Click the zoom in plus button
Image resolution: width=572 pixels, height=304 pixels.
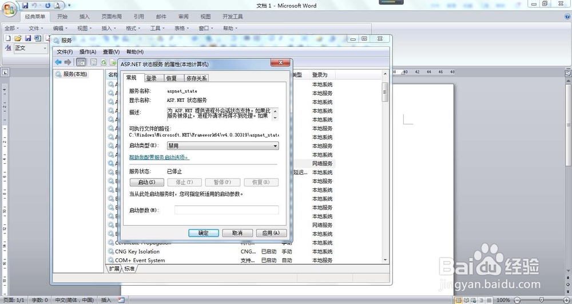(566, 300)
